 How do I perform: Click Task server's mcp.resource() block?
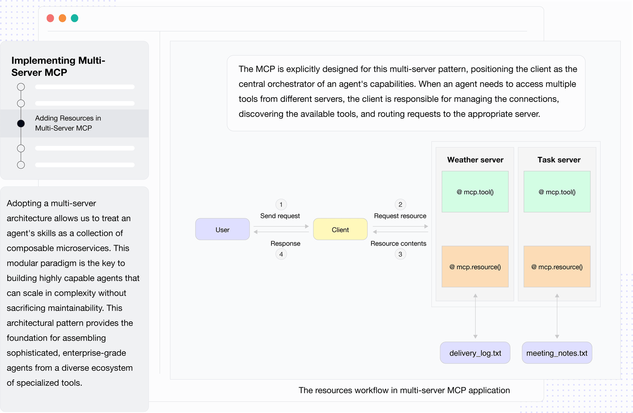tap(557, 267)
